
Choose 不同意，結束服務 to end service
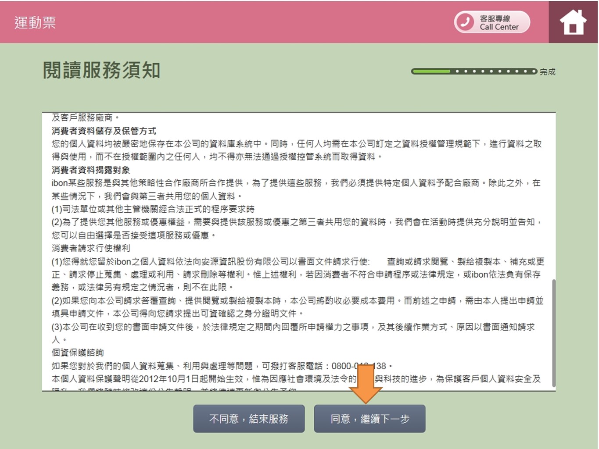pyautogui.click(x=249, y=419)
